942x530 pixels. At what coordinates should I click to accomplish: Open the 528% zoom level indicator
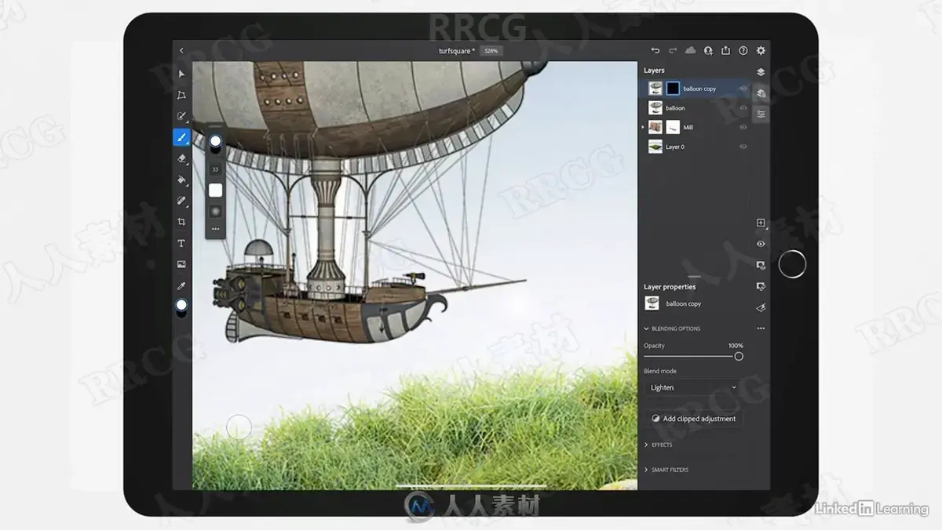pos(491,50)
